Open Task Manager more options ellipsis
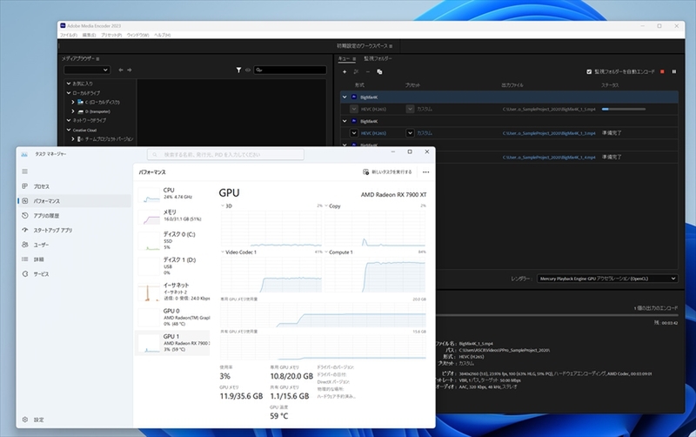696x437 pixels. 425,172
